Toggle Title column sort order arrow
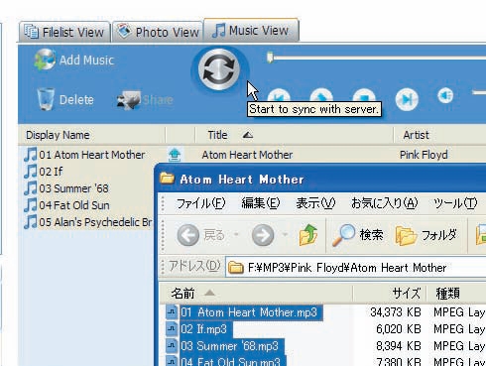Screen dimensions: 486x366 [248, 135]
